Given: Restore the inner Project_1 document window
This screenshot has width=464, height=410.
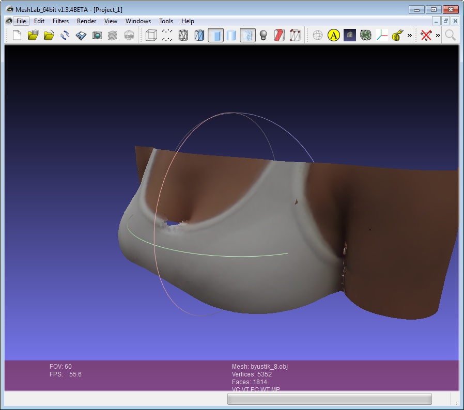Looking at the screenshot, I should [446, 21].
